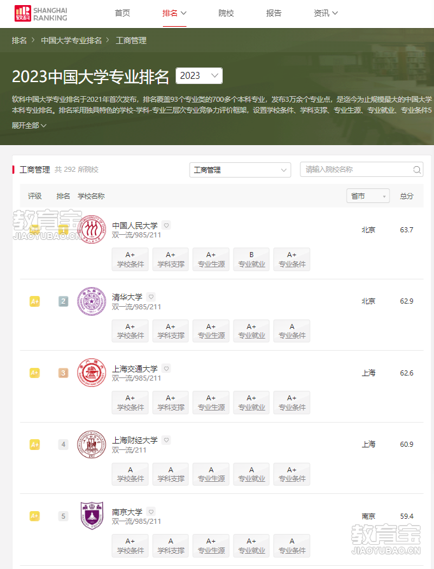The height and width of the screenshot is (569, 434).
Task: Click 南京大学 rank 5 badge
Action: tap(63, 516)
